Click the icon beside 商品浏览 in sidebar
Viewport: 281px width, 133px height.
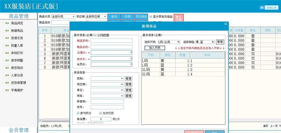pyautogui.click(x=7, y=23)
